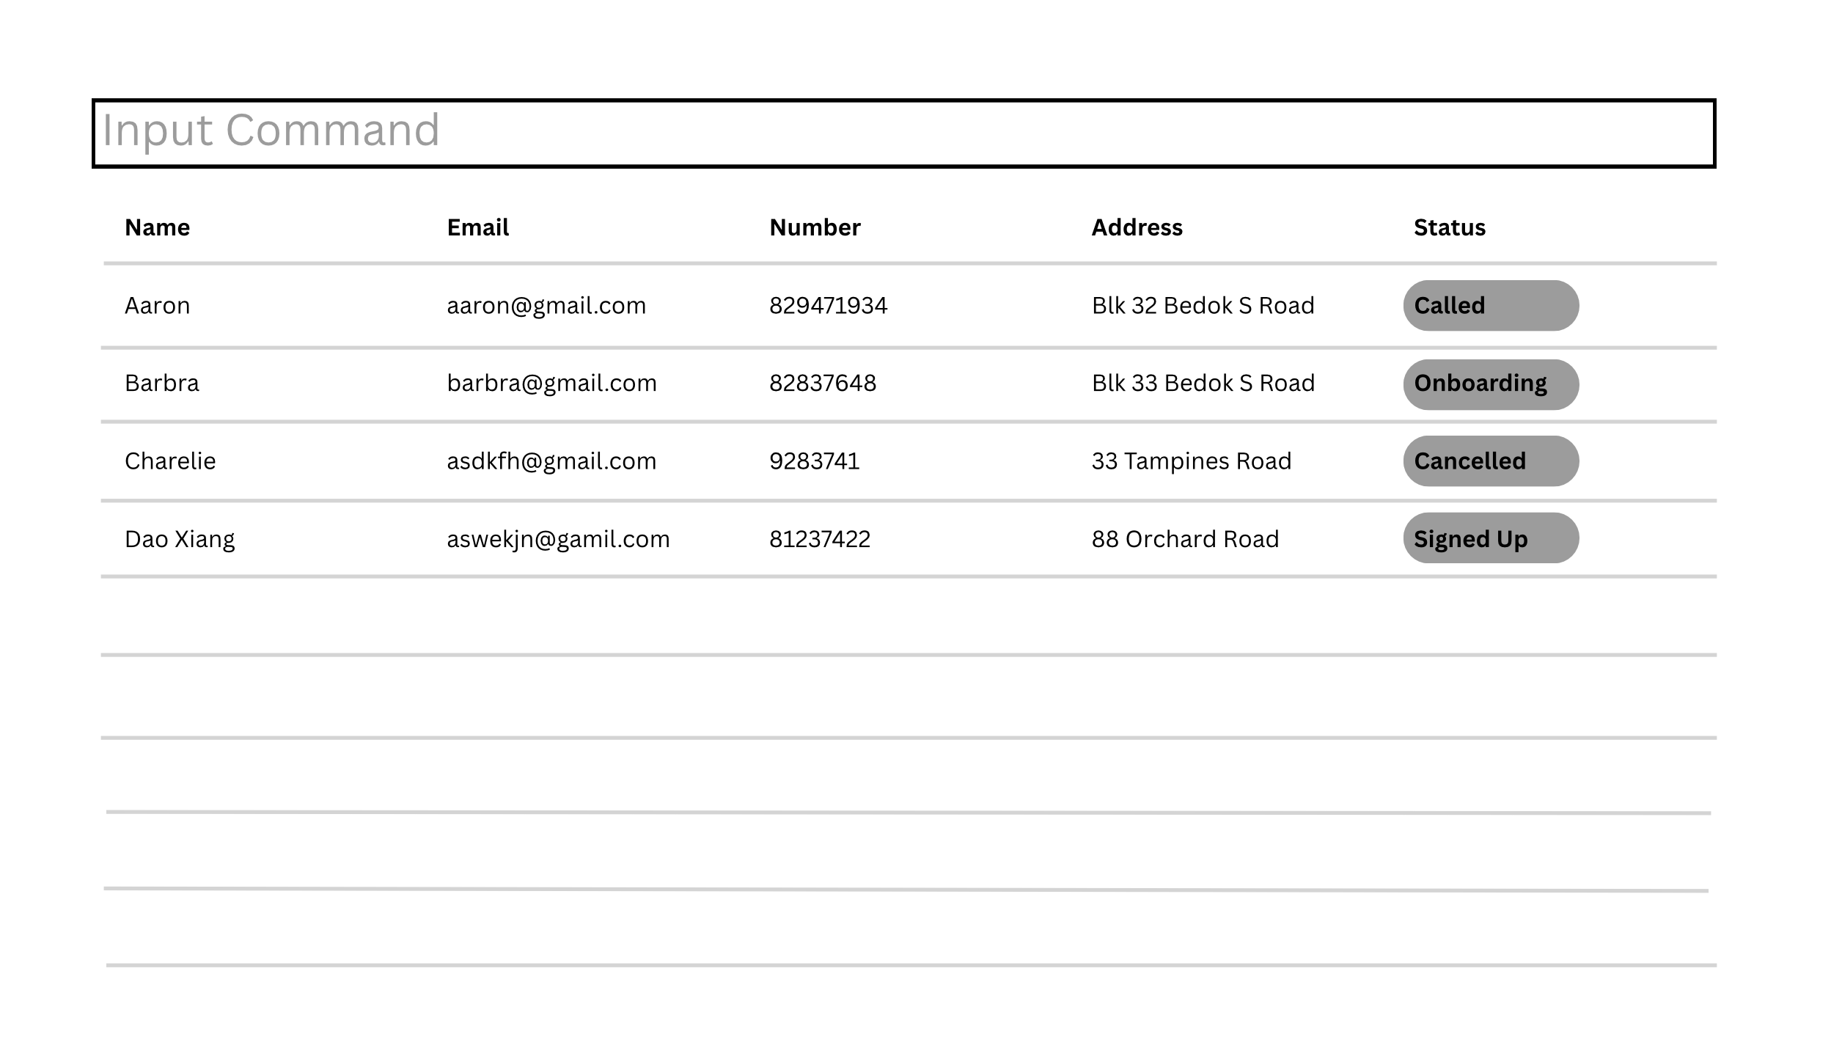Click the Address column header

[1137, 227]
